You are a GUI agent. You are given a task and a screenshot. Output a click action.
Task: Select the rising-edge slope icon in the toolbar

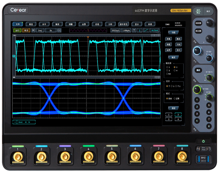tap(146, 30)
